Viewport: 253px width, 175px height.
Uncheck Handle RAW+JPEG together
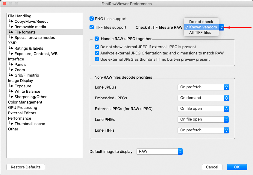[x=97, y=39]
